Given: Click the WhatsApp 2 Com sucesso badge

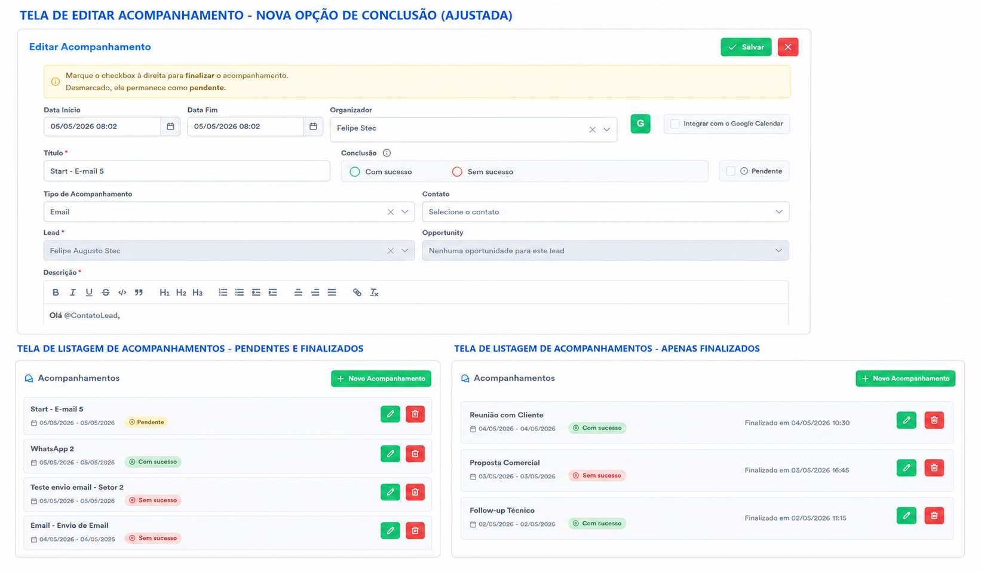Looking at the screenshot, I should 153,462.
